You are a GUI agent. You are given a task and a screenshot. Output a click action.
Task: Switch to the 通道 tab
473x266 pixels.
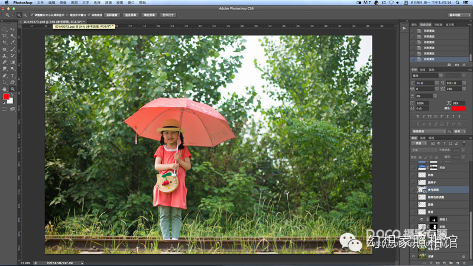[x=423, y=138]
